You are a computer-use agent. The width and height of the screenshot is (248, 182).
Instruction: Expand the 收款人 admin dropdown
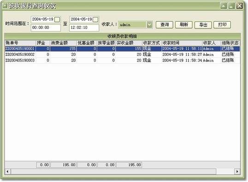point(149,25)
